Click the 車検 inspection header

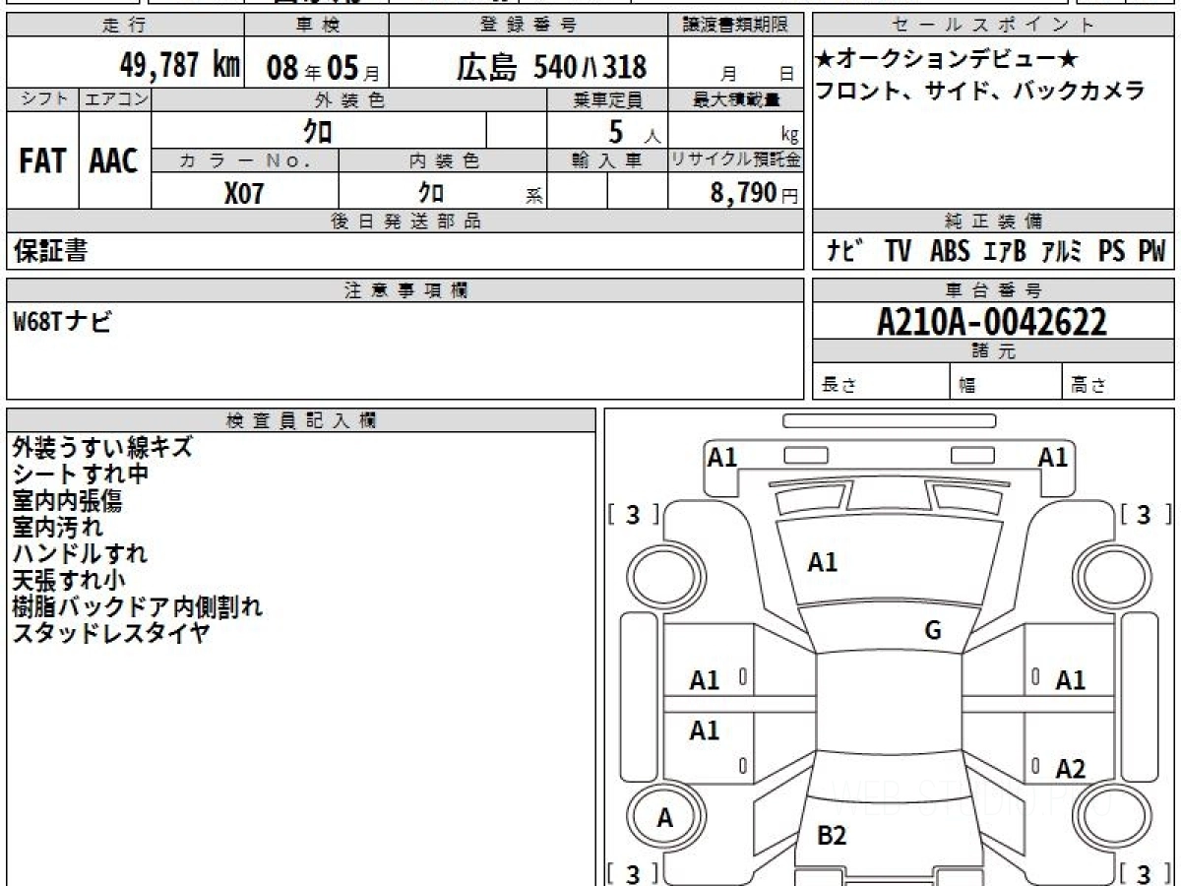(x=316, y=26)
